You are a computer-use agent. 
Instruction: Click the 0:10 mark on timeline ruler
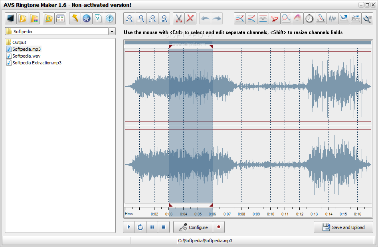(x=271, y=214)
